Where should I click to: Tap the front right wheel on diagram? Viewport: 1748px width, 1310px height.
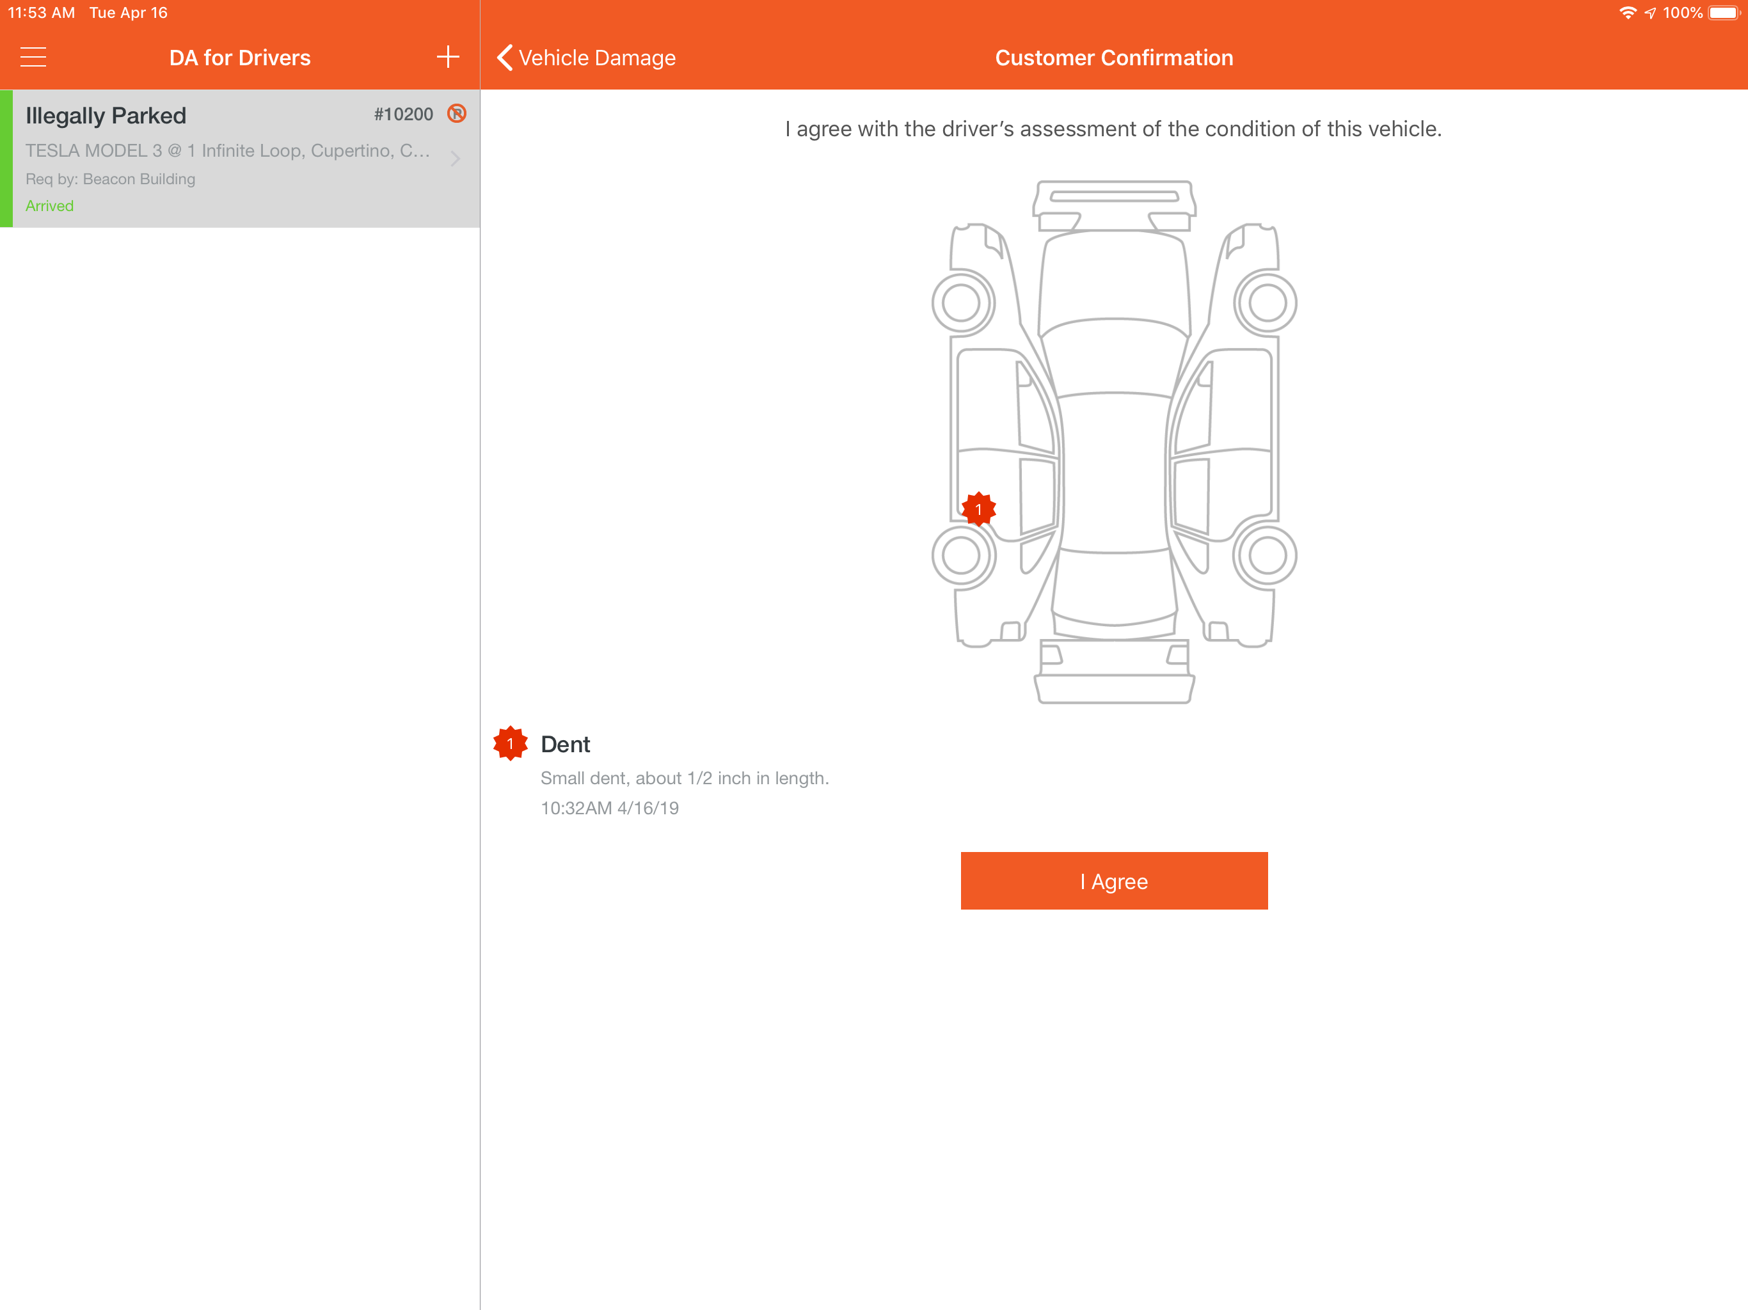point(1267,303)
